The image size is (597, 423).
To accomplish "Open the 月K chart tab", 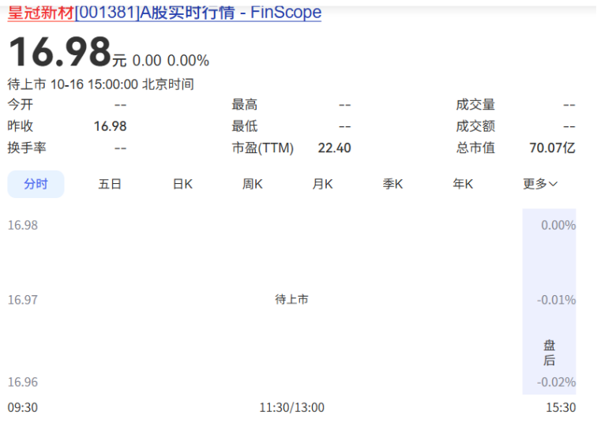I will pyautogui.click(x=322, y=184).
